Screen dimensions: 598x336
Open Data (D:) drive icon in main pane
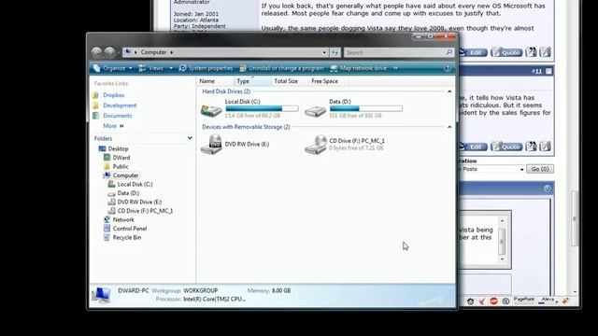(x=316, y=111)
